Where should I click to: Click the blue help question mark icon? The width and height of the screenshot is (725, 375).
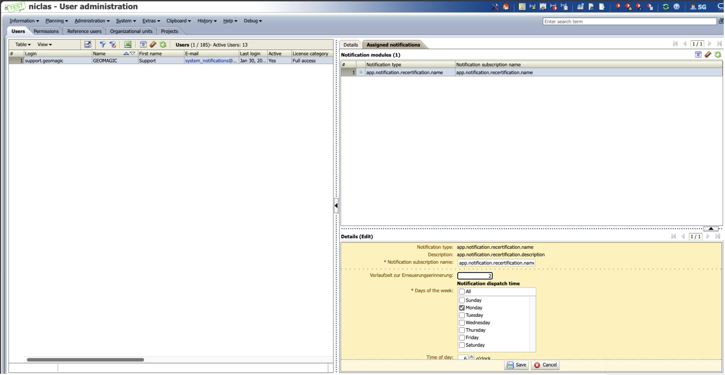676,7
